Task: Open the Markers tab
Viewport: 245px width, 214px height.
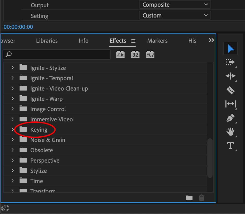Action: pyautogui.click(x=157, y=41)
